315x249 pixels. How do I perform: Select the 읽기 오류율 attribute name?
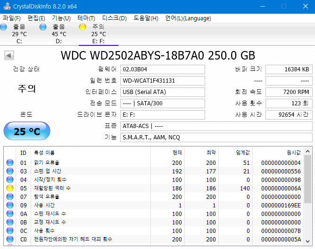click(x=47, y=163)
